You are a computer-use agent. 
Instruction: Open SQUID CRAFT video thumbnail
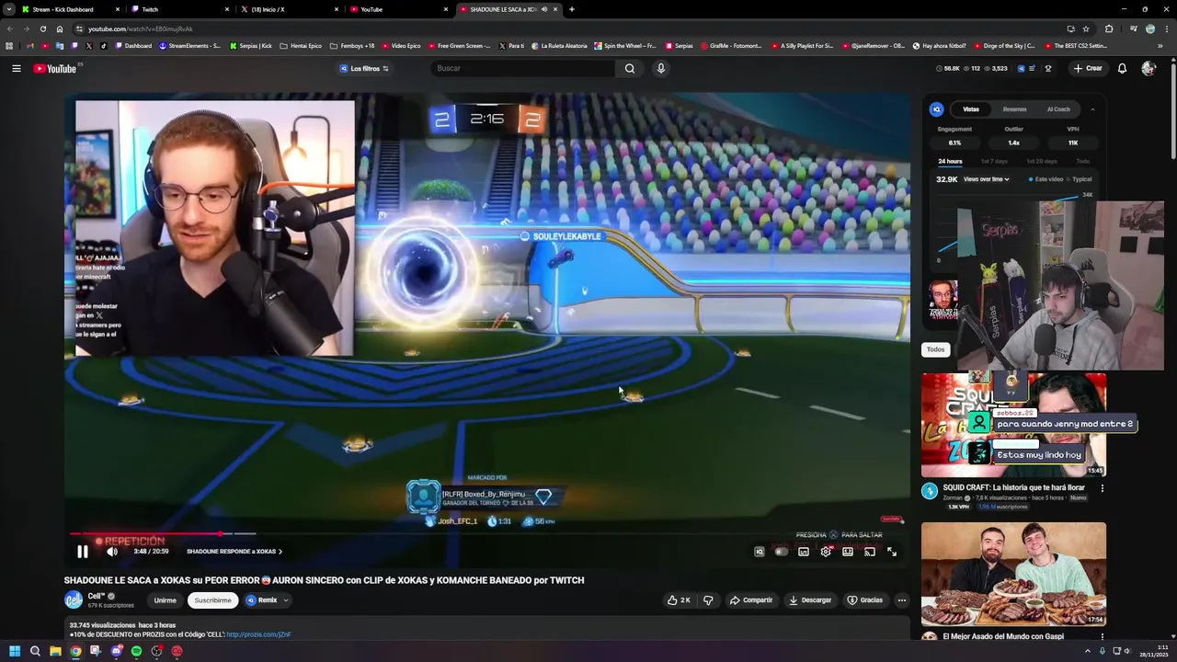click(x=1013, y=425)
